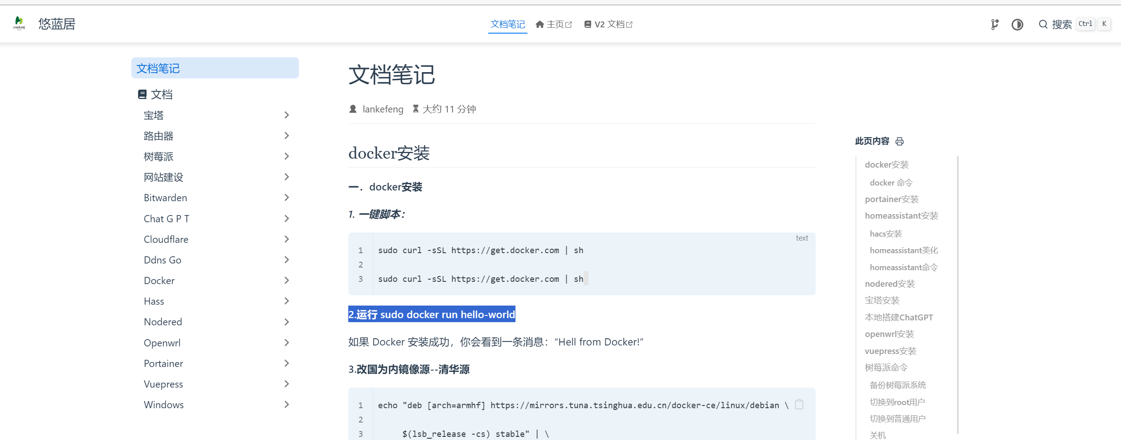This screenshot has height=440, width=1121.
Task: Jump to vuepress安装 in contents
Action: click(891, 351)
